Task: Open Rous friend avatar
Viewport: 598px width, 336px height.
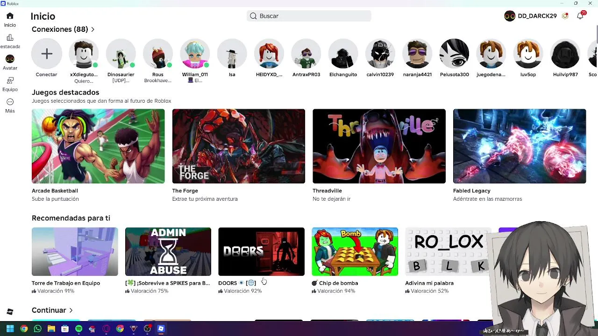Action: pos(158,54)
